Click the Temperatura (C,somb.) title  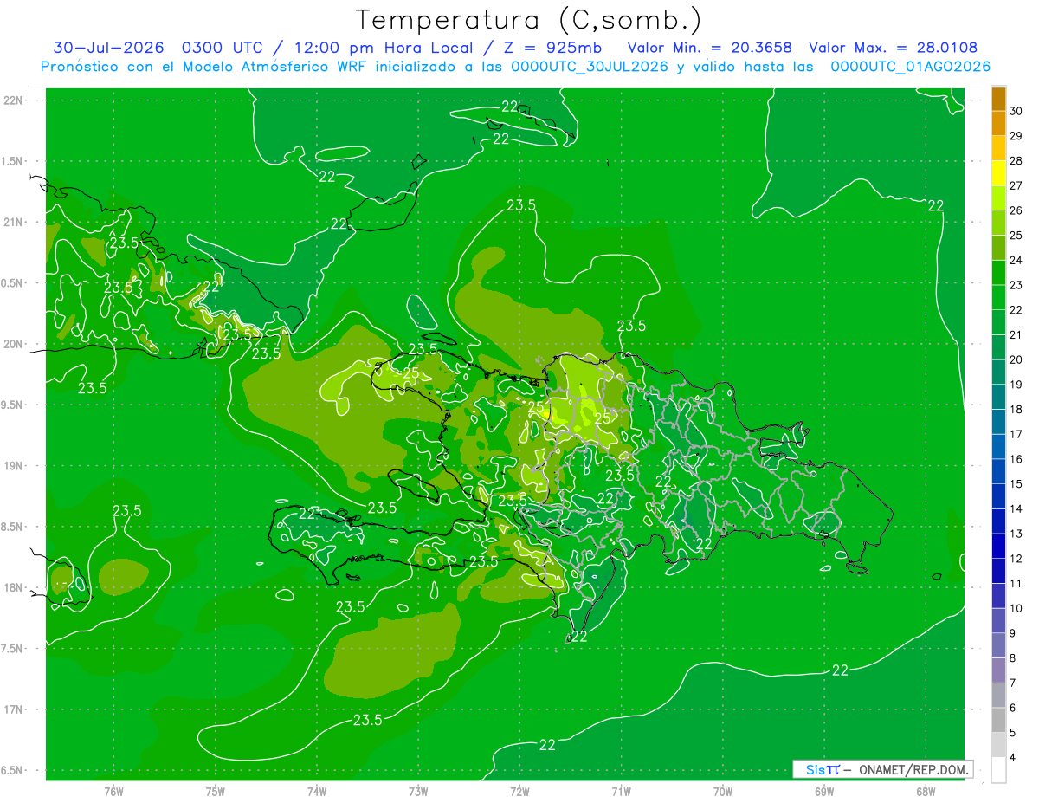pyautogui.click(x=528, y=19)
